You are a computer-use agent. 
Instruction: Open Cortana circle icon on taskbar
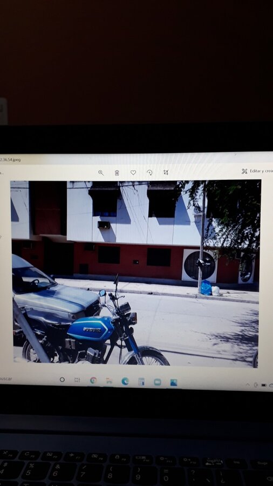pyautogui.click(x=62, y=380)
